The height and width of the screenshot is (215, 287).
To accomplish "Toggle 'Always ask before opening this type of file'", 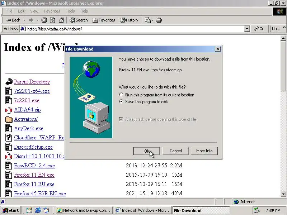I will (x=158, y=119).
